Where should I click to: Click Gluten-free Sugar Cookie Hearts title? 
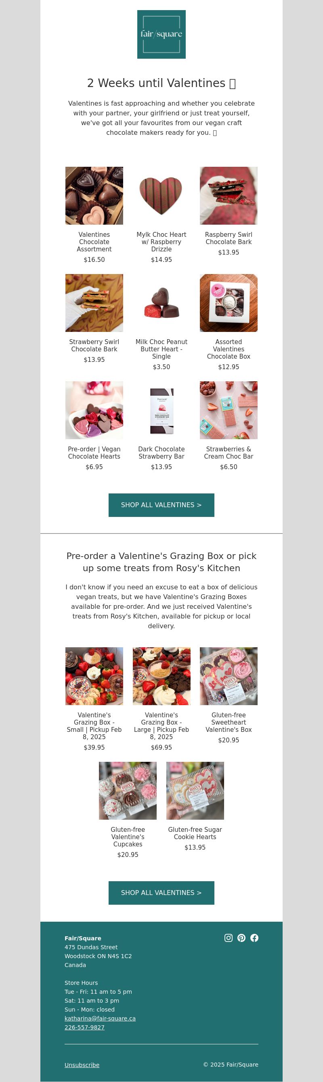pos(195,833)
